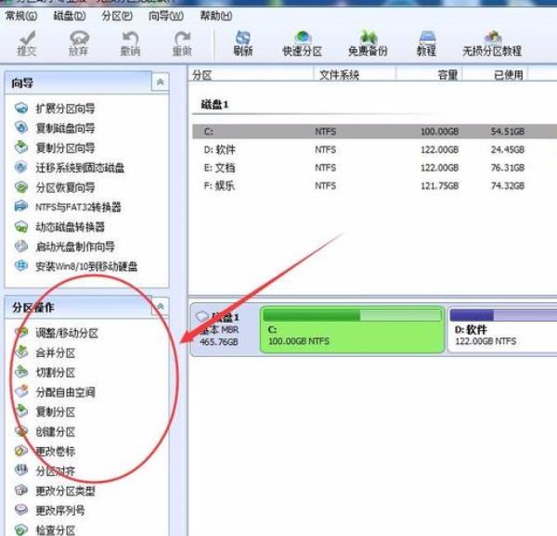Select D: 软件 122.00GB partition block
The image size is (557, 536).
[x=502, y=329]
